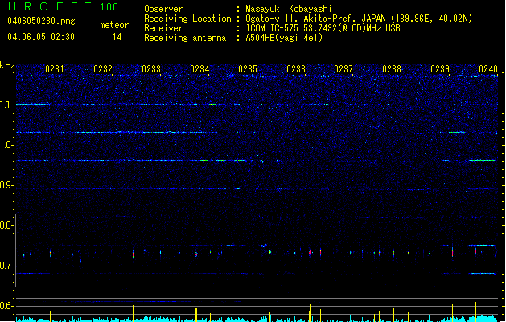Click the Observer field label
Screen dimensions: 506x322
tap(163, 9)
